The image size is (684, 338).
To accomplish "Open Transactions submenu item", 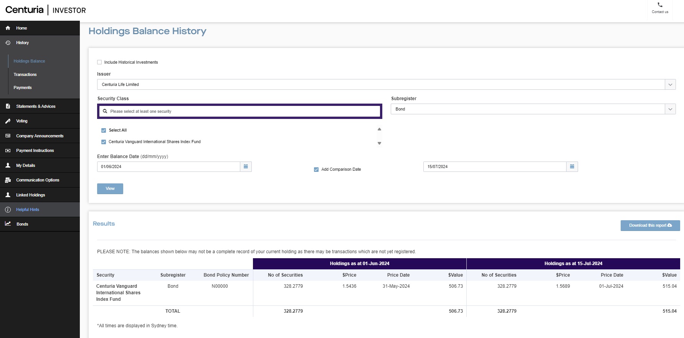I will click(25, 74).
